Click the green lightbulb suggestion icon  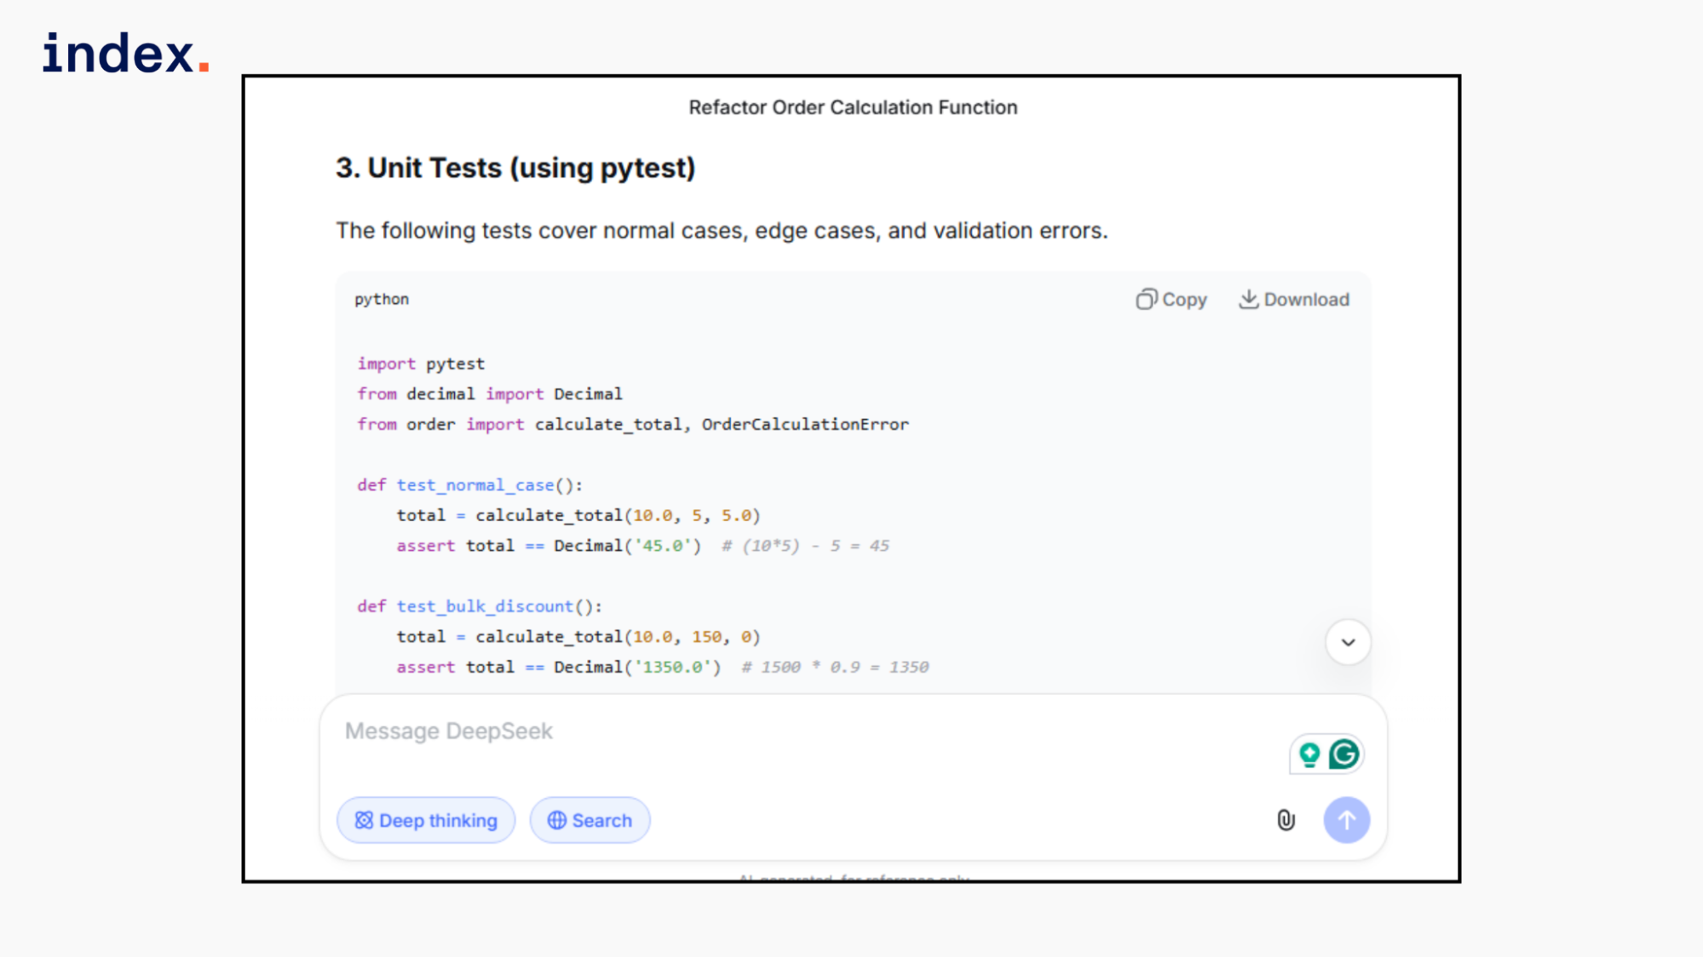pyautogui.click(x=1309, y=754)
